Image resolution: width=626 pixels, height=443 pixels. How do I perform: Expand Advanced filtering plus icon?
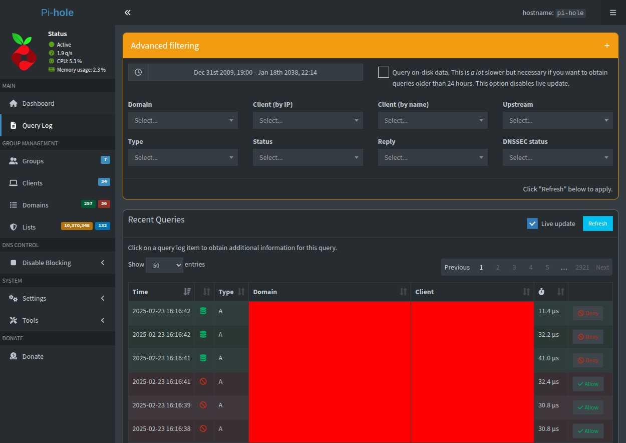(607, 46)
